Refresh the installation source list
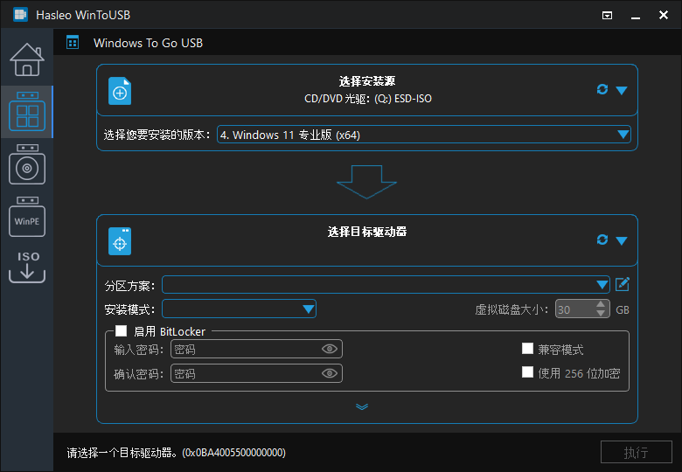 coord(602,89)
